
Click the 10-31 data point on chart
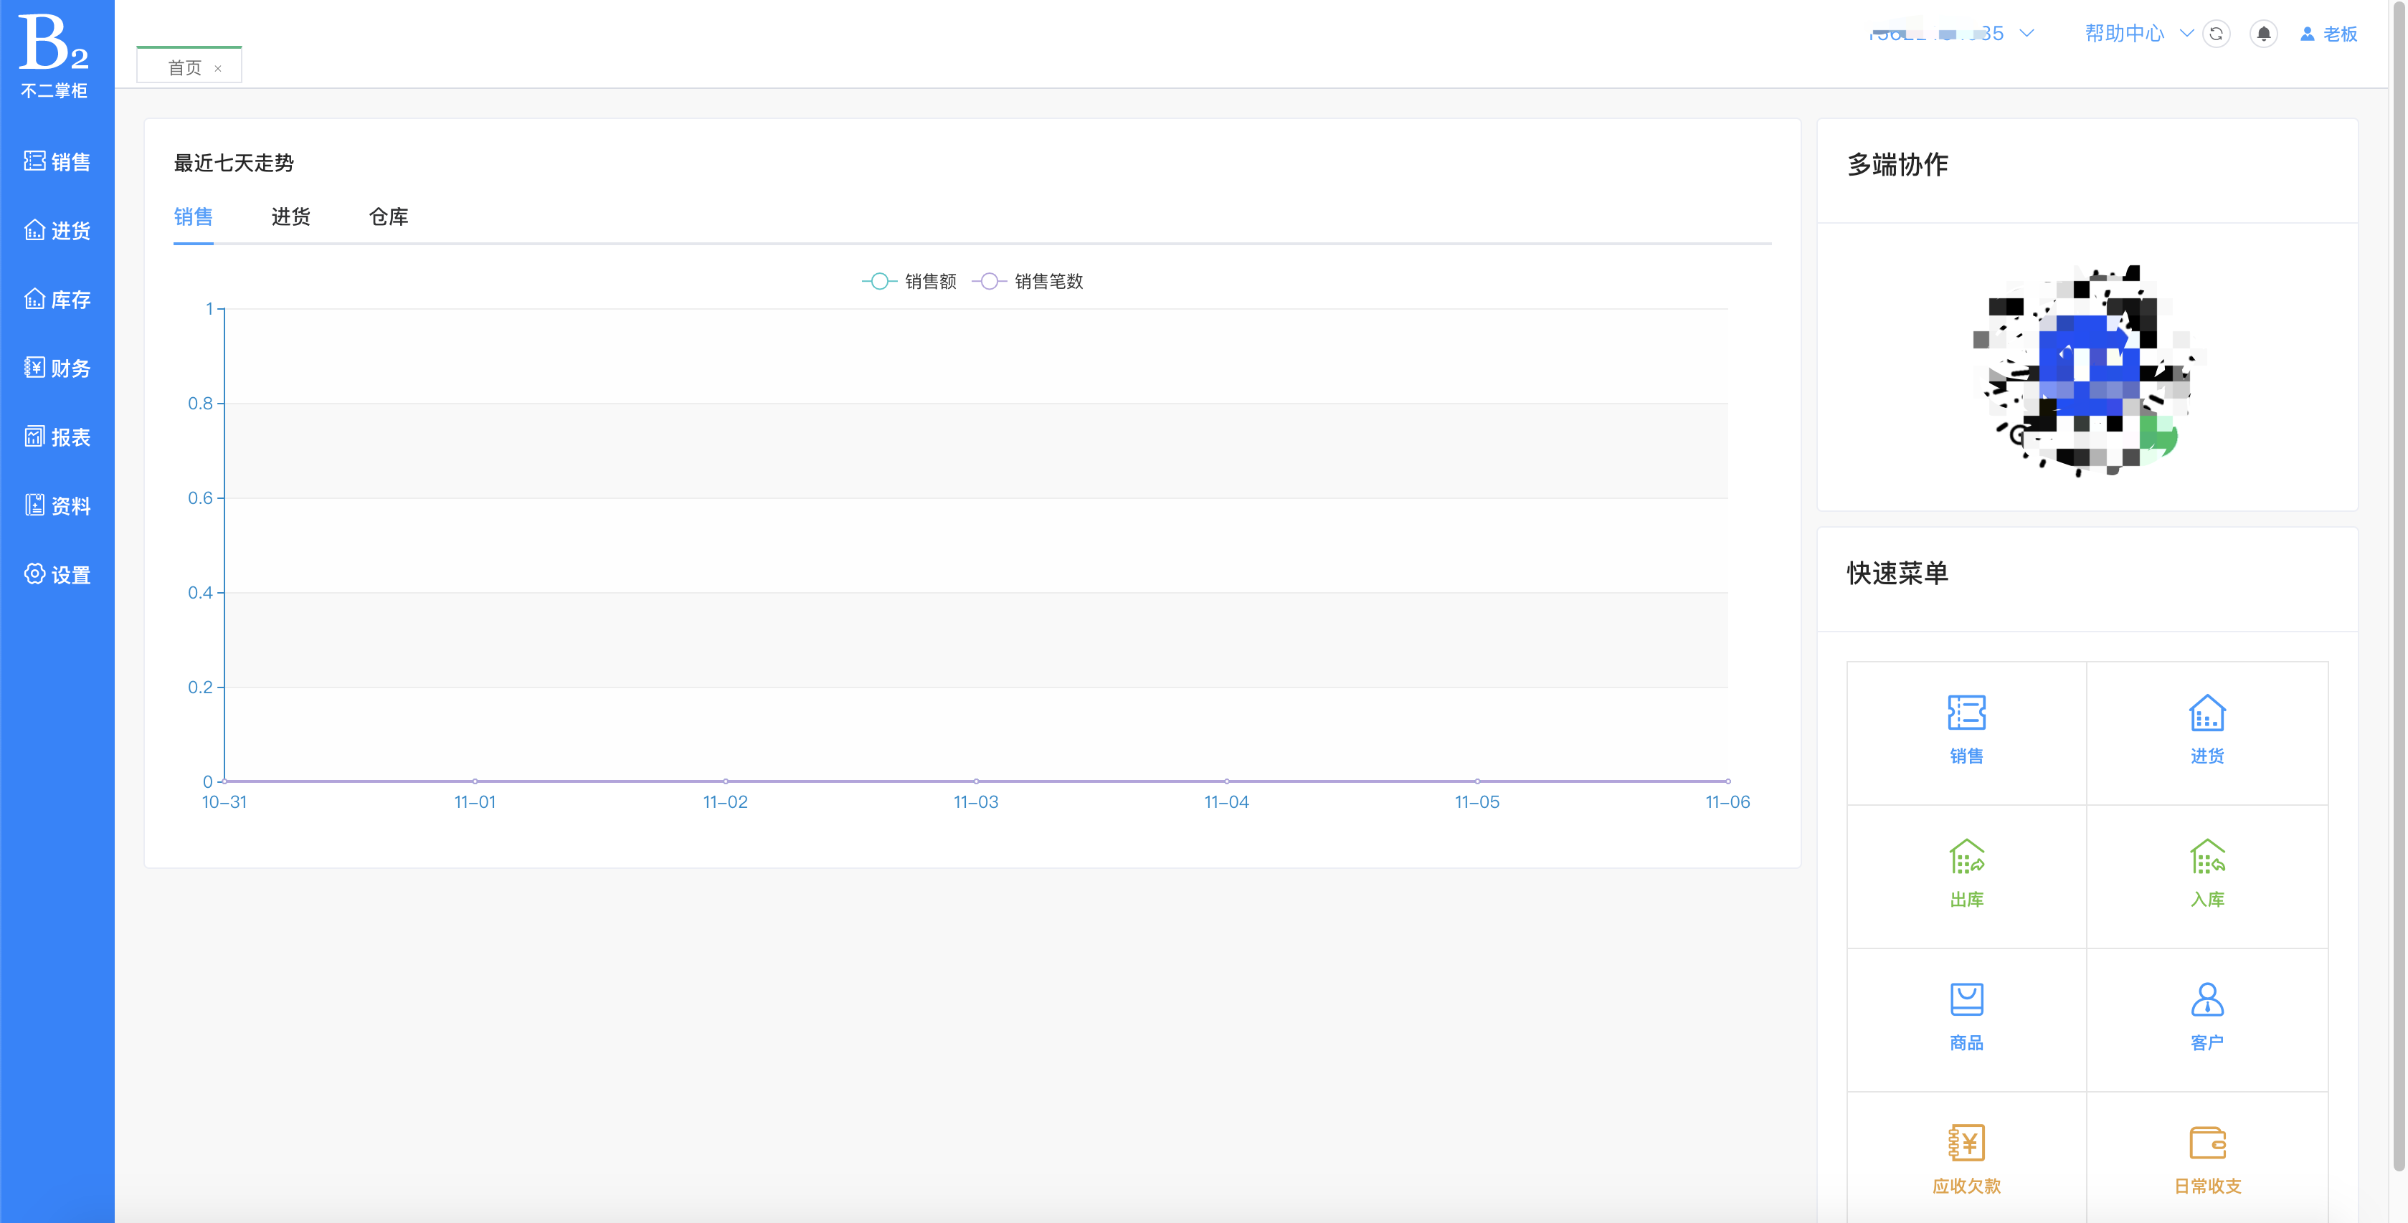[x=225, y=781]
